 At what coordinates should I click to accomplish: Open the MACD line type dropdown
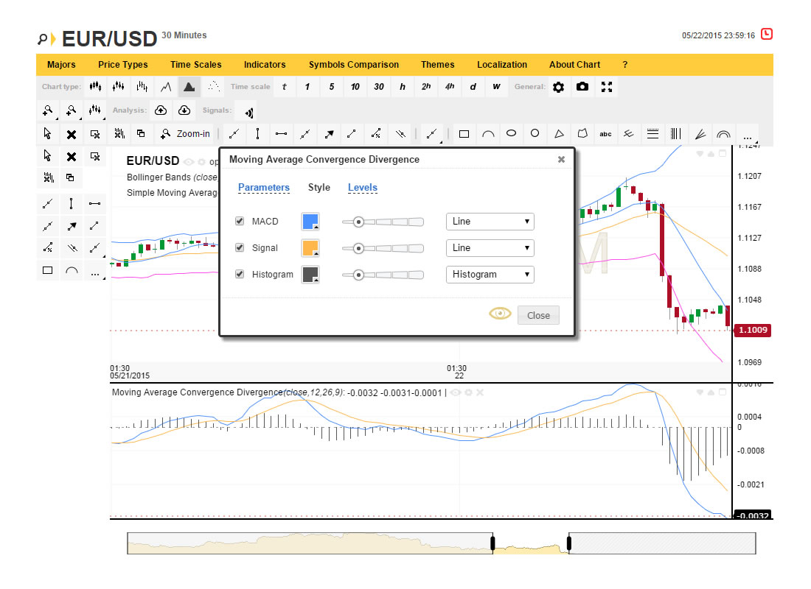coord(490,222)
